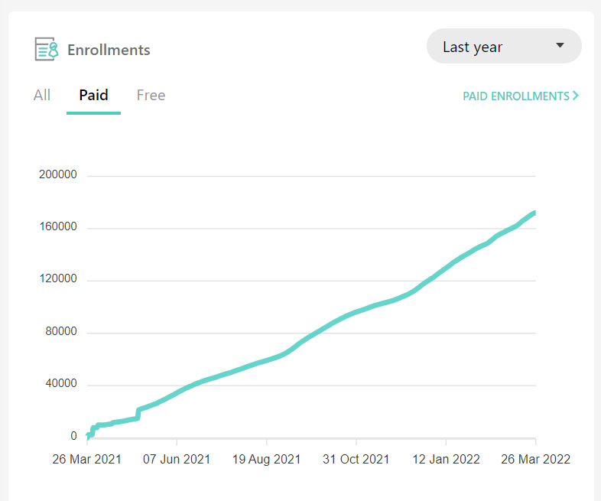601x501 pixels.
Task: Click the Enrollments heading text
Action: pos(109,50)
